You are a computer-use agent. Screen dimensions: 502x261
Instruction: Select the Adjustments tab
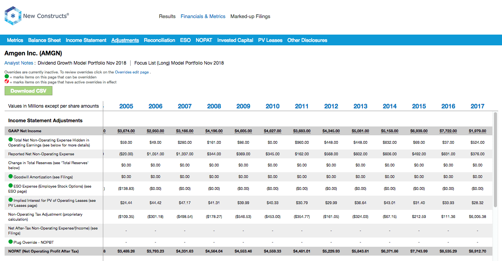(x=125, y=40)
